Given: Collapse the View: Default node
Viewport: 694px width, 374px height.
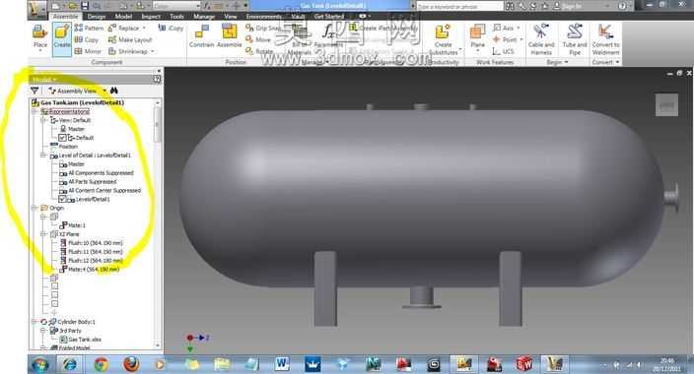Looking at the screenshot, I should click(x=43, y=120).
